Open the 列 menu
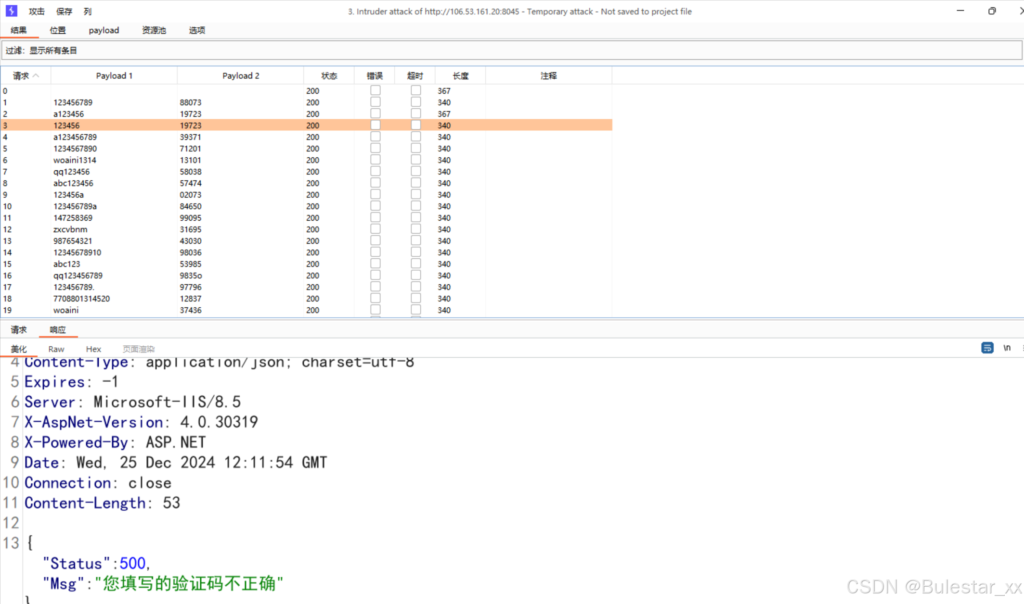1024x604 pixels. coord(87,11)
